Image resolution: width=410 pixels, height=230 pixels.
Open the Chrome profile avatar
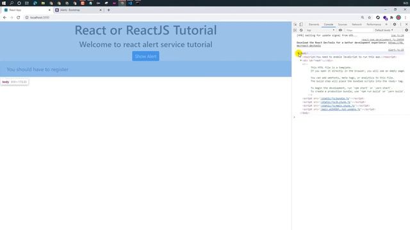point(398,17)
